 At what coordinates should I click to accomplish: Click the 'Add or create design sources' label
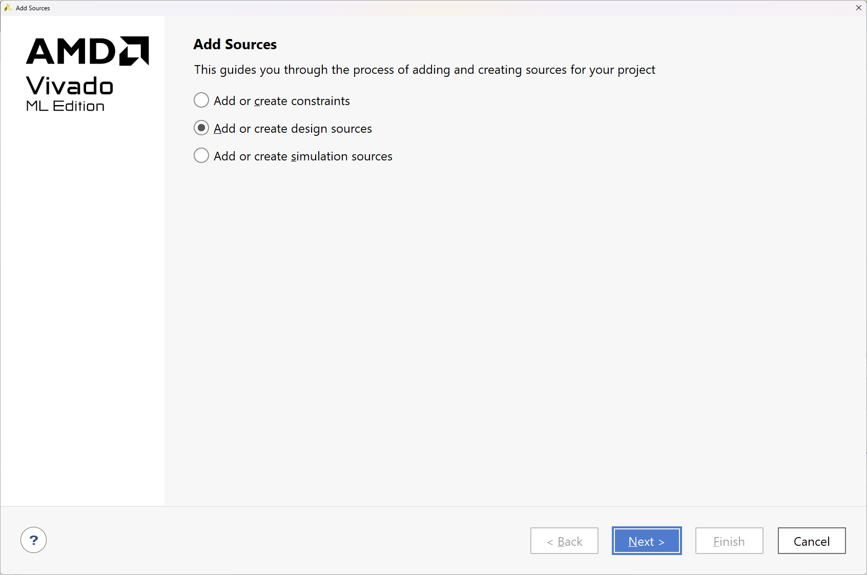(x=293, y=129)
